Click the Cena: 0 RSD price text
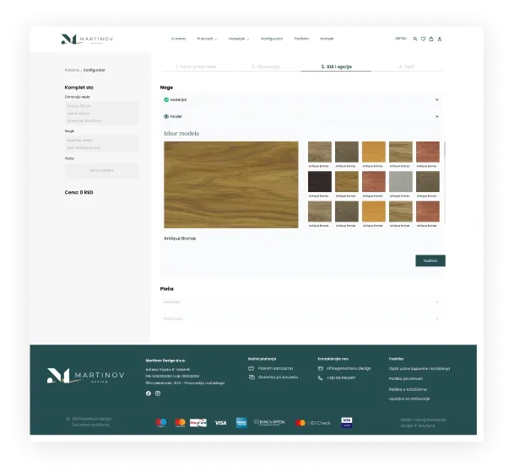The image size is (514, 476). (79, 192)
